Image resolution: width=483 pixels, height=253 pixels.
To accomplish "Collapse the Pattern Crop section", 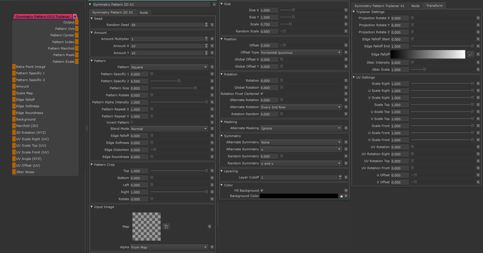I will pos(92,165).
